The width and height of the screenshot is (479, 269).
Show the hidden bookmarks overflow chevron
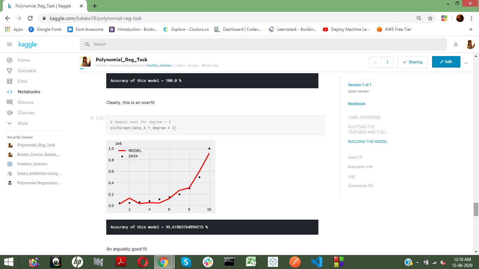point(471,29)
